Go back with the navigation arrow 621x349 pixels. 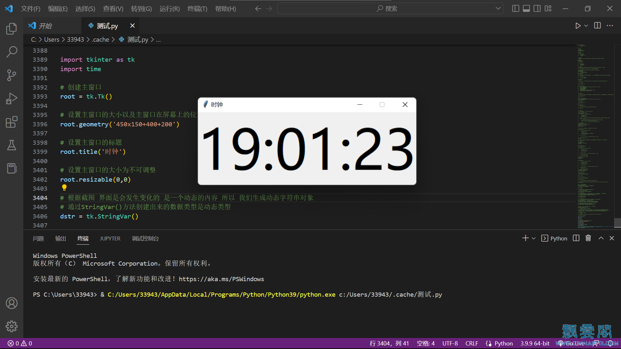pos(258,9)
